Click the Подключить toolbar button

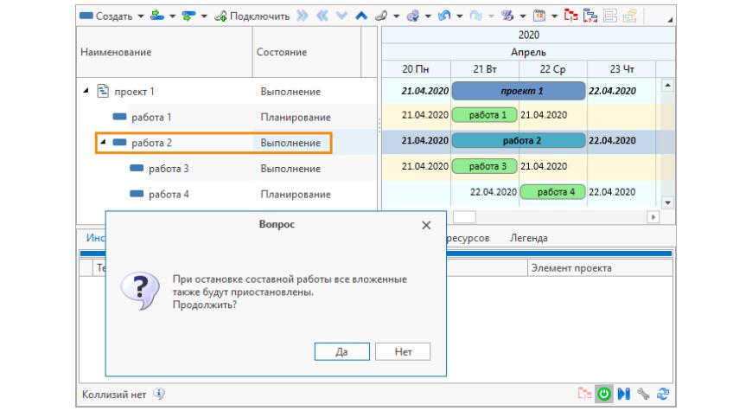pyautogui.click(x=252, y=16)
